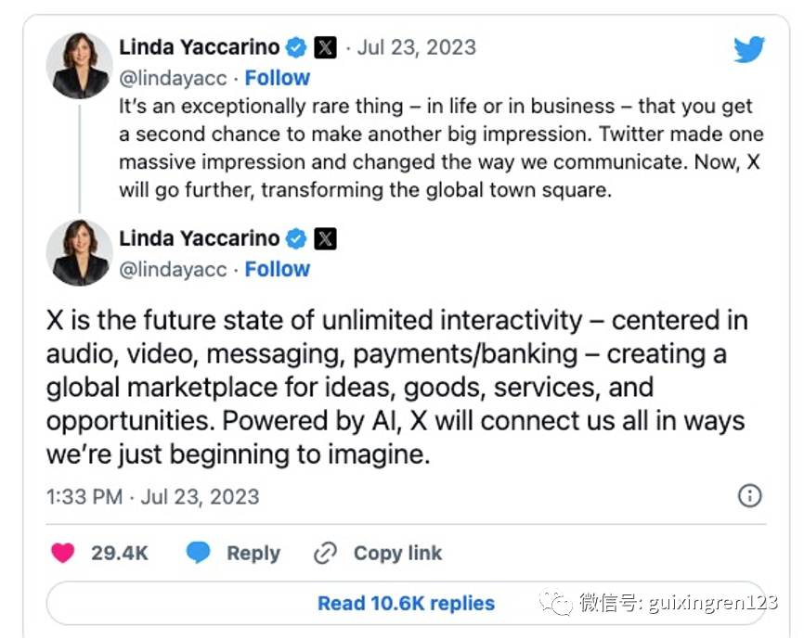The height and width of the screenshot is (639, 804).
Task: Click the blue reply bubble icon
Action: tap(198, 554)
